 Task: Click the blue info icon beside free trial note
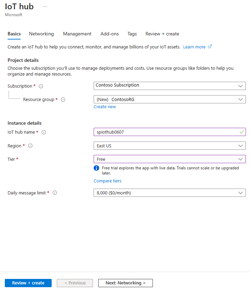(96, 168)
